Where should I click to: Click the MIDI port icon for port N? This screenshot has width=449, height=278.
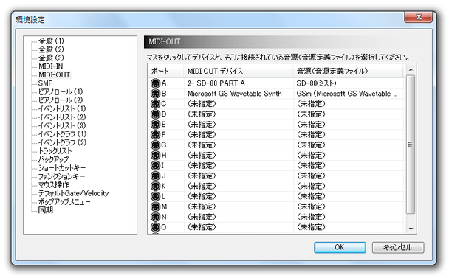point(155,217)
